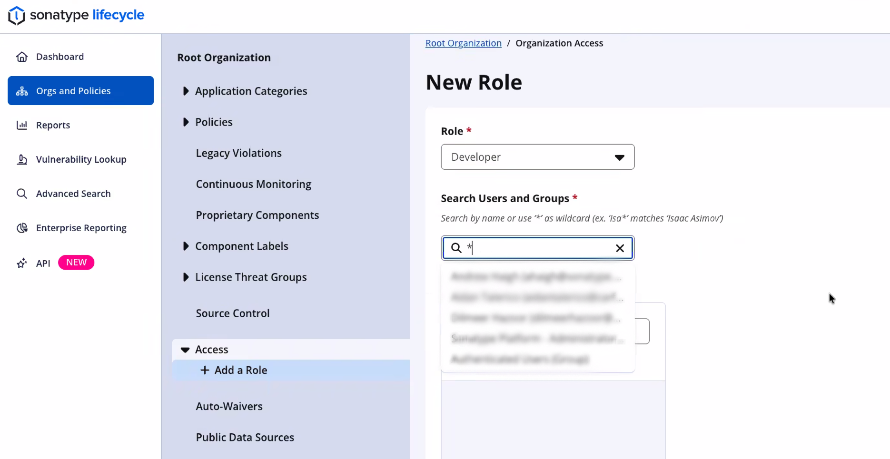Expand Application Categories section
890x459 pixels.
tap(186, 91)
